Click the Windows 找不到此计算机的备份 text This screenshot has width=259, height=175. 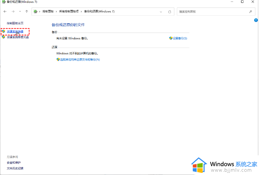pyautogui.click(x=77, y=53)
